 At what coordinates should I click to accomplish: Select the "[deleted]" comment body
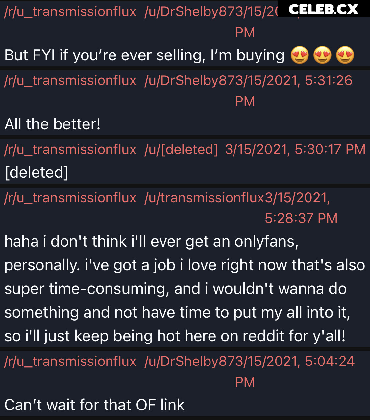click(x=37, y=172)
